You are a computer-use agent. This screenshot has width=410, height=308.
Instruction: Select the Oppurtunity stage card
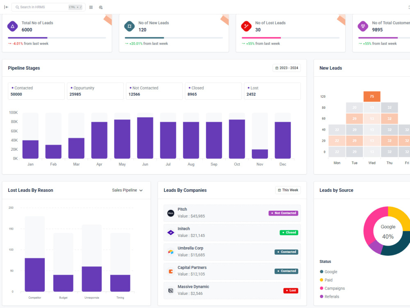[x=95, y=91]
